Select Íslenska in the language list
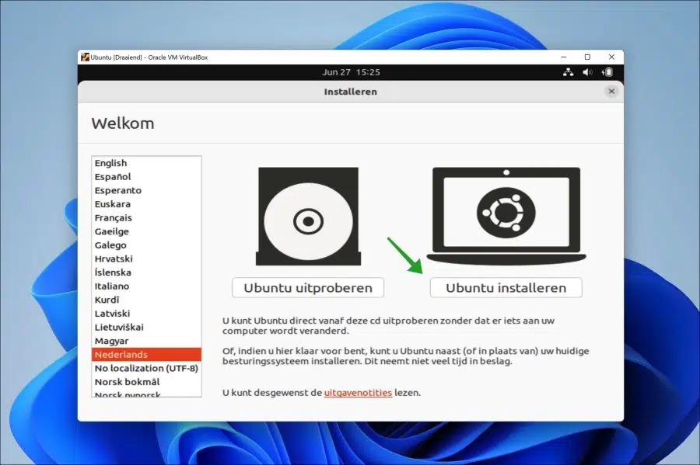The width and height of the screenshot is (700, 465). coord(146,272)
